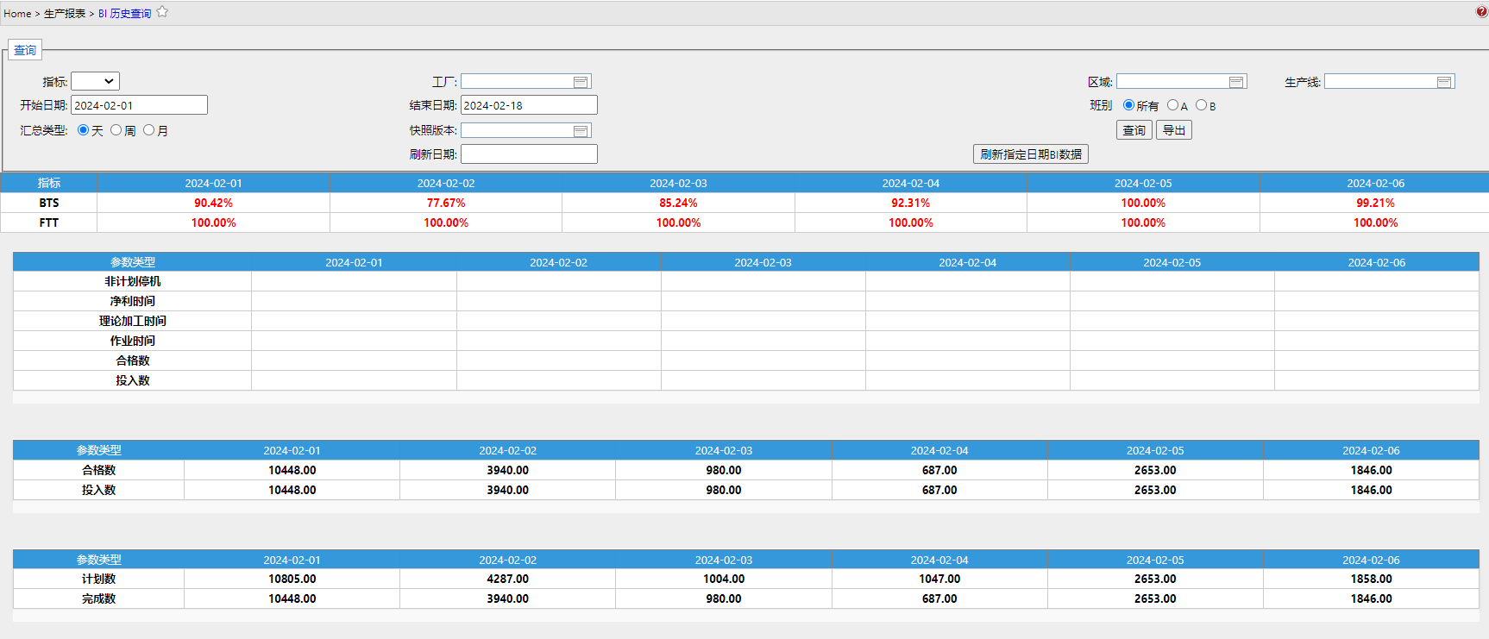Open BI 历史查询 breadcrumb link
The height and width of the screenshot is (639, 1489).
click(124, 14)
